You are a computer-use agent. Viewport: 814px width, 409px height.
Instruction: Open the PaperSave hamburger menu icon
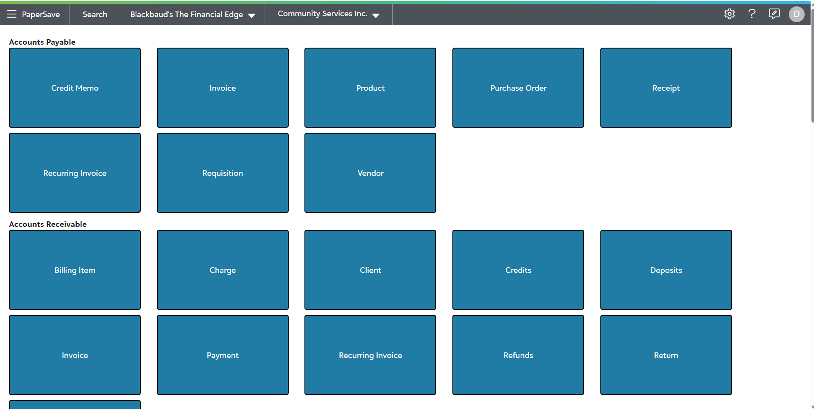coord(12,14)
